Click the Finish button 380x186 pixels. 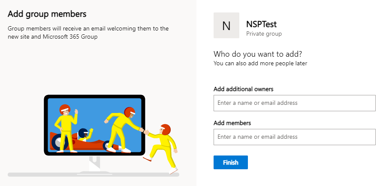point(230,162)
